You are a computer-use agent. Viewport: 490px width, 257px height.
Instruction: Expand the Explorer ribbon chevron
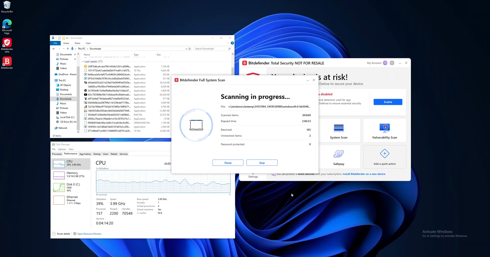[x=228, y=43]
